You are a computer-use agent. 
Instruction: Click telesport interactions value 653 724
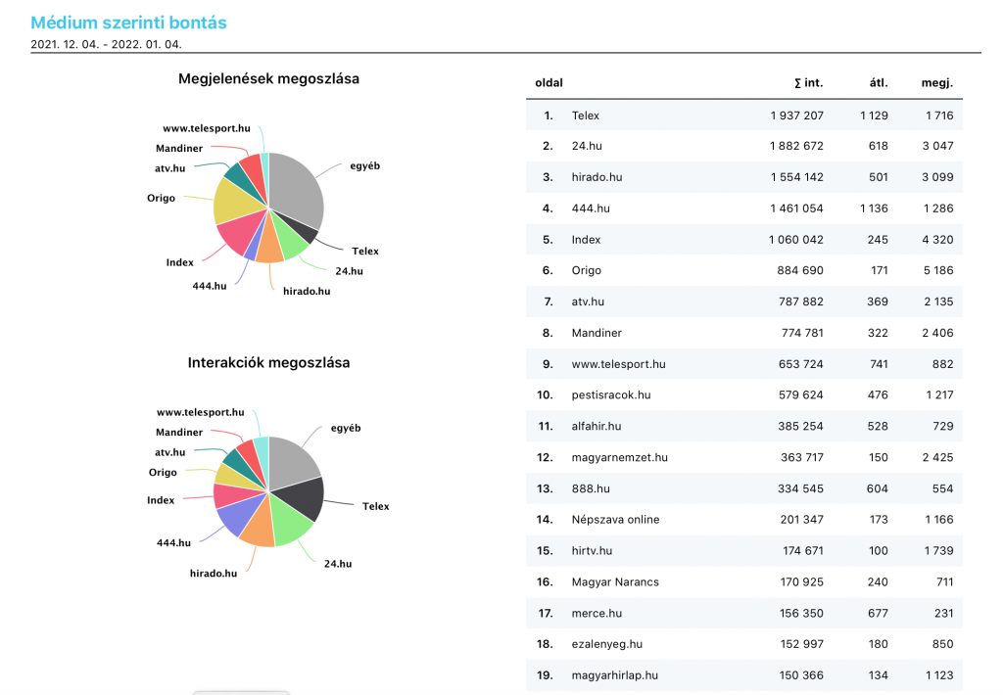[801, 364]
